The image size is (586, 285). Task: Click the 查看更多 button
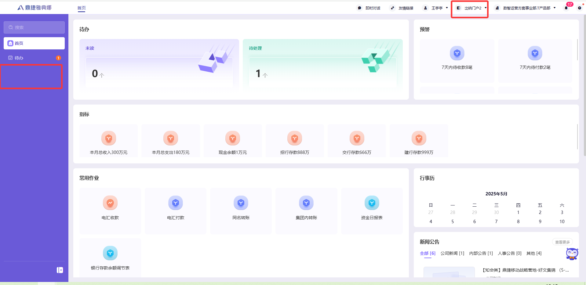[x=562, y=242]
